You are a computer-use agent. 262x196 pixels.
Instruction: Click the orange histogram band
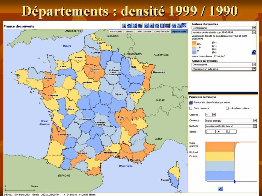point(220,147)
